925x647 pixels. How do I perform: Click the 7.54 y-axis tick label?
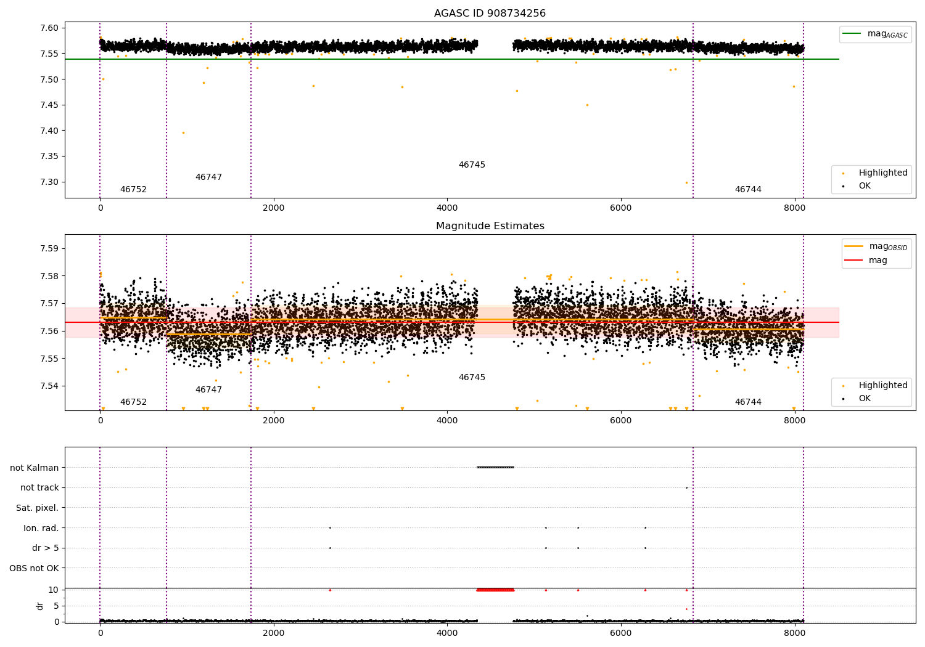49,386
